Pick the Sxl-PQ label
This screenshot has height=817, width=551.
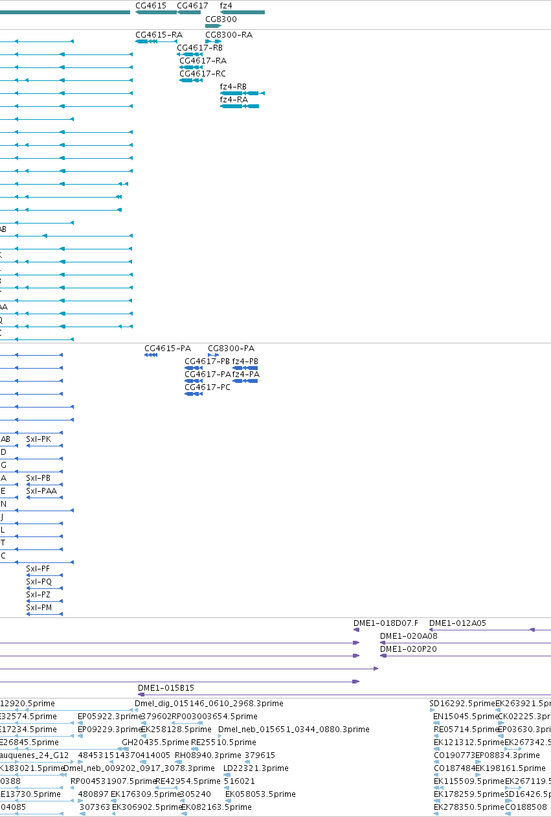coord(39,582)
